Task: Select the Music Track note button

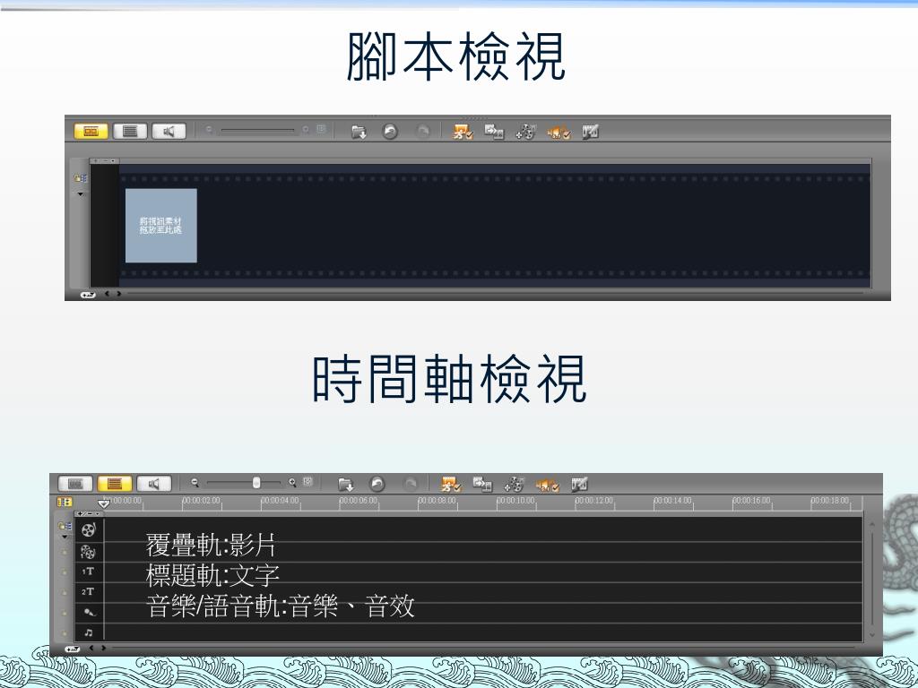Action: coord(89,632)
